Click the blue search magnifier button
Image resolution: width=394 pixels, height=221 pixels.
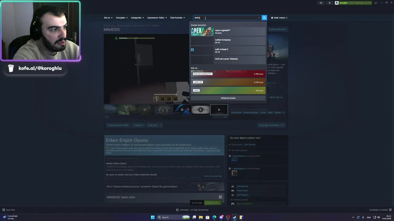(264, 18)
